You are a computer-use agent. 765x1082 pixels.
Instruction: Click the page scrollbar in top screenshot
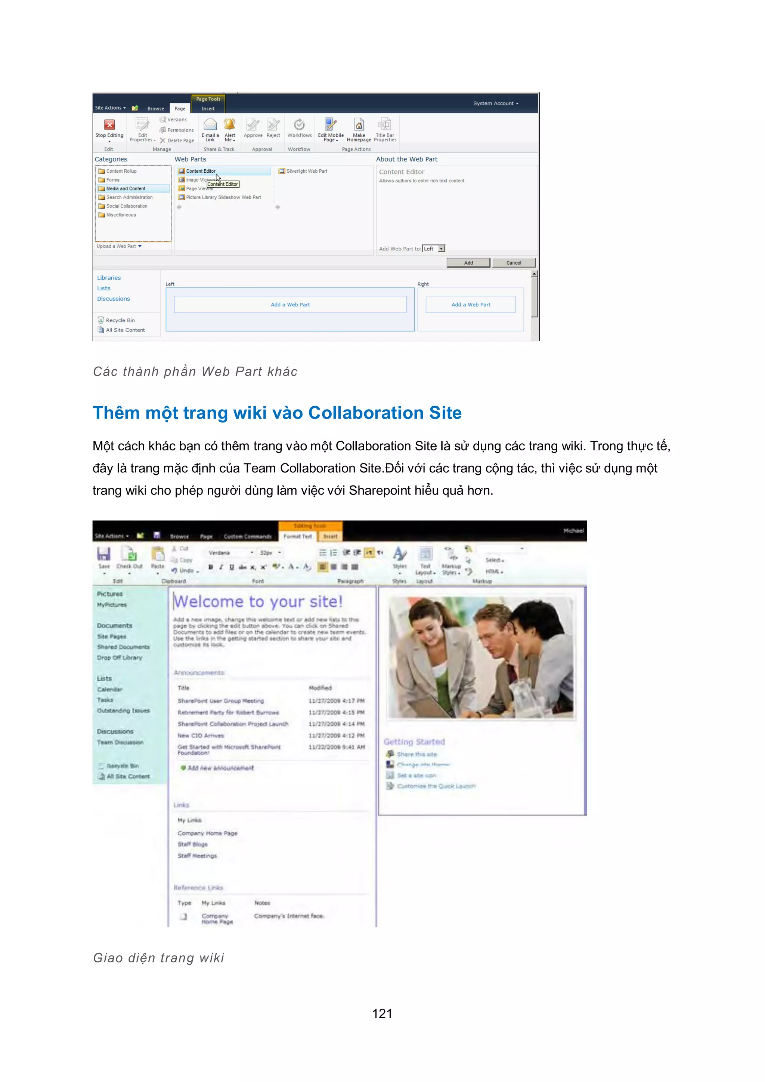pyautogui.click(x=534, y=296)
